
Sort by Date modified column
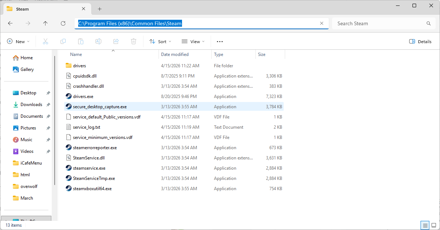point(175,54)
